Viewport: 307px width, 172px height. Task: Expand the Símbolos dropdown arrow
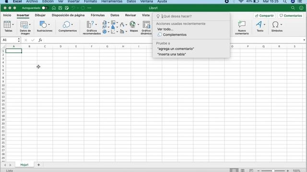click(x=281, y=24)
